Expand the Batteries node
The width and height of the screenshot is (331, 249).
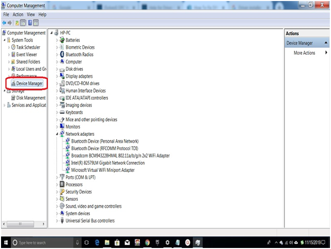point(57,40)
